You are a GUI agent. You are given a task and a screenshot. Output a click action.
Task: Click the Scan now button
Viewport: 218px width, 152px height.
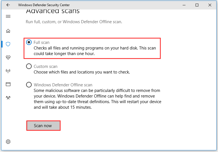point(43,125)
